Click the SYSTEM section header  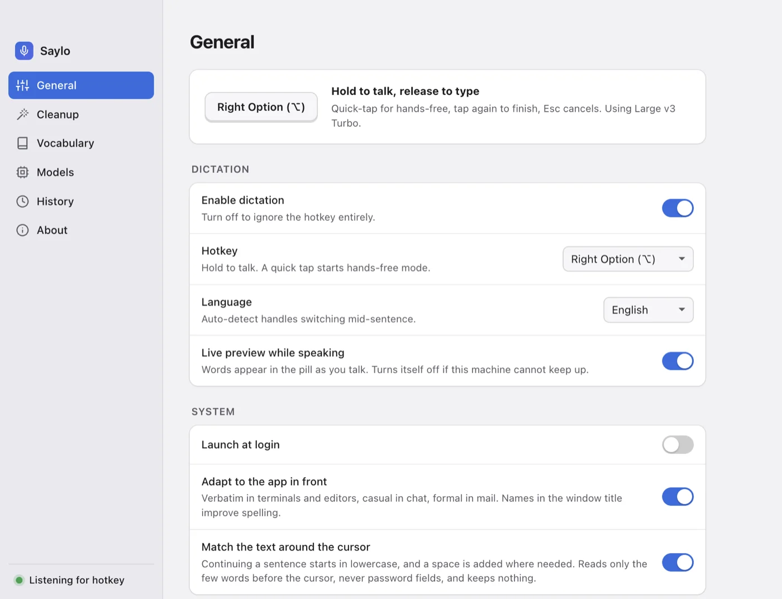(213, 412)
